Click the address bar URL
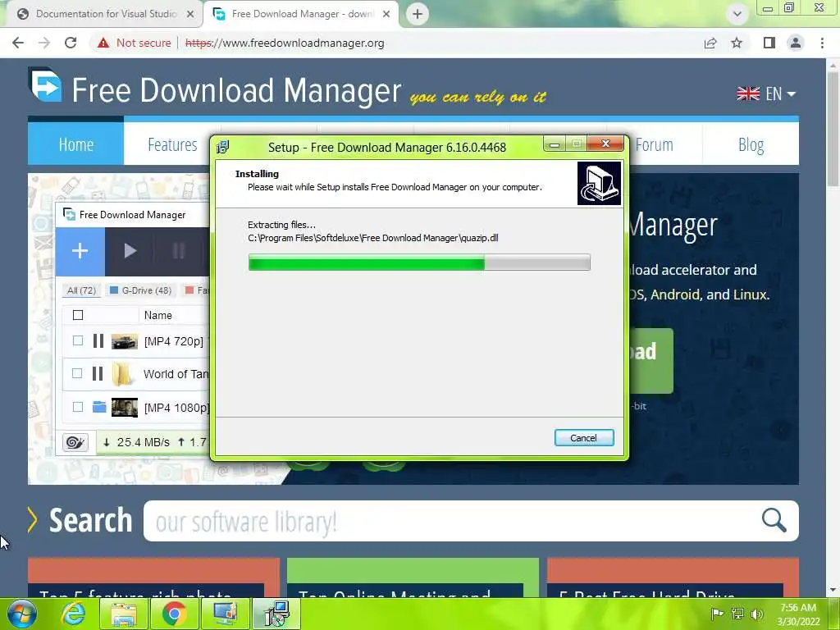The image size is (840, 630). [285, 43]
